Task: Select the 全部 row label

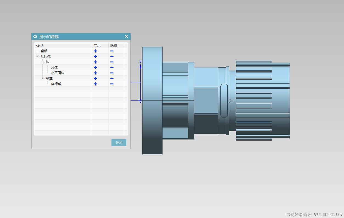Action: coord(44,51)
